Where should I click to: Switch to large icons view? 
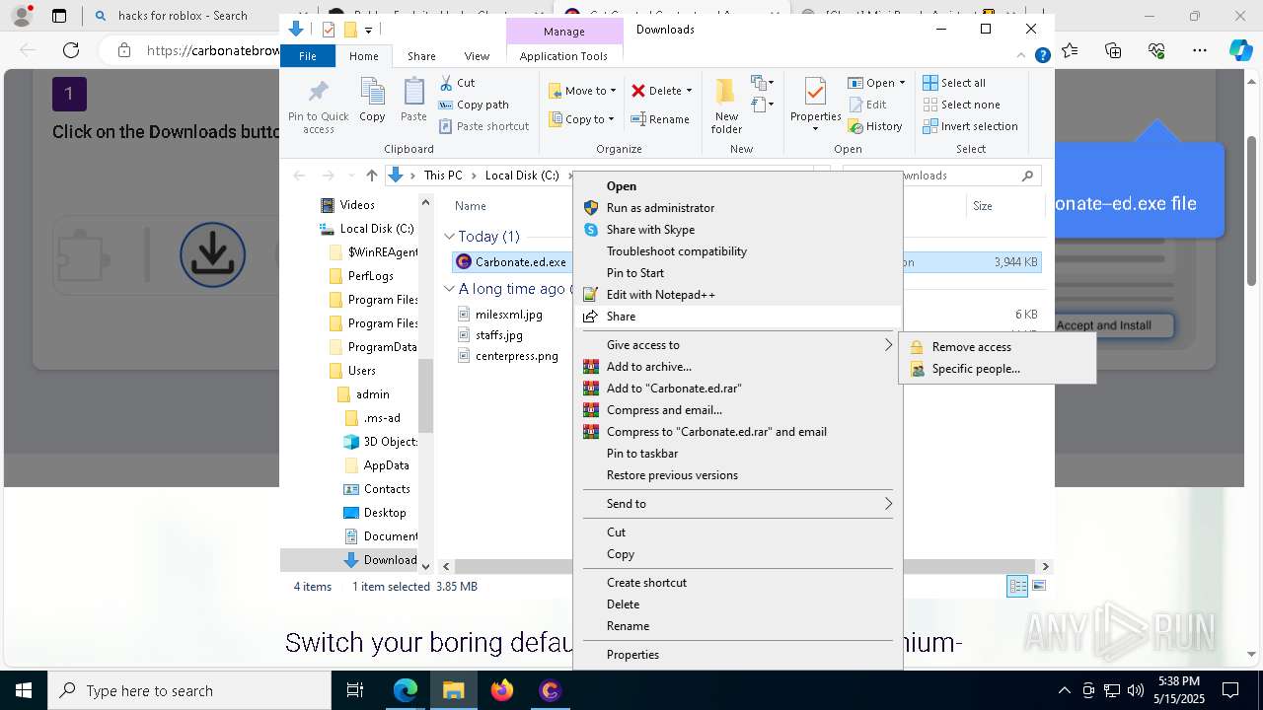1037,586
